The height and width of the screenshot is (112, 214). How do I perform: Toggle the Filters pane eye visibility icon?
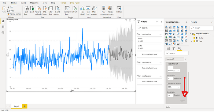(157, 22)
